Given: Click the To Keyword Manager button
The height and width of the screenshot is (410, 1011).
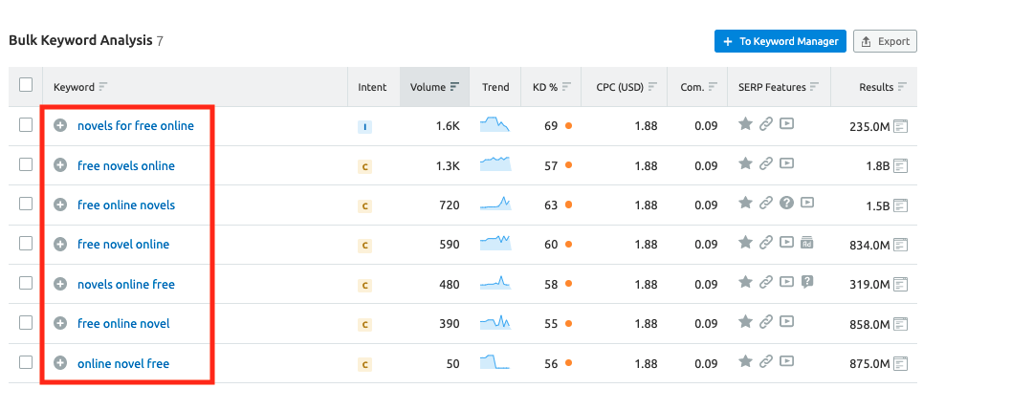Looking at the screenshot, I should [780, 41].
